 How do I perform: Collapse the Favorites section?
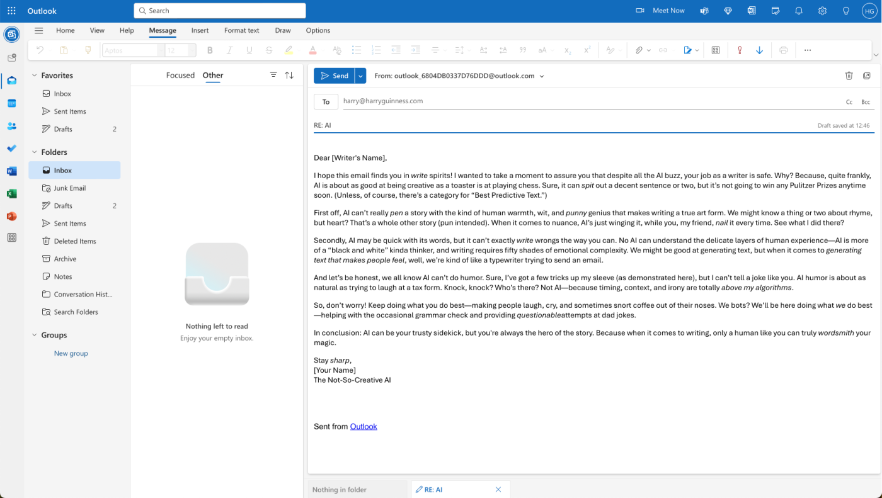(x=35, y=76)
